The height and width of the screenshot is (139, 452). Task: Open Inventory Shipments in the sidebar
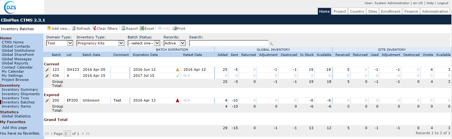pyautogui.click(x=21, y=94)
